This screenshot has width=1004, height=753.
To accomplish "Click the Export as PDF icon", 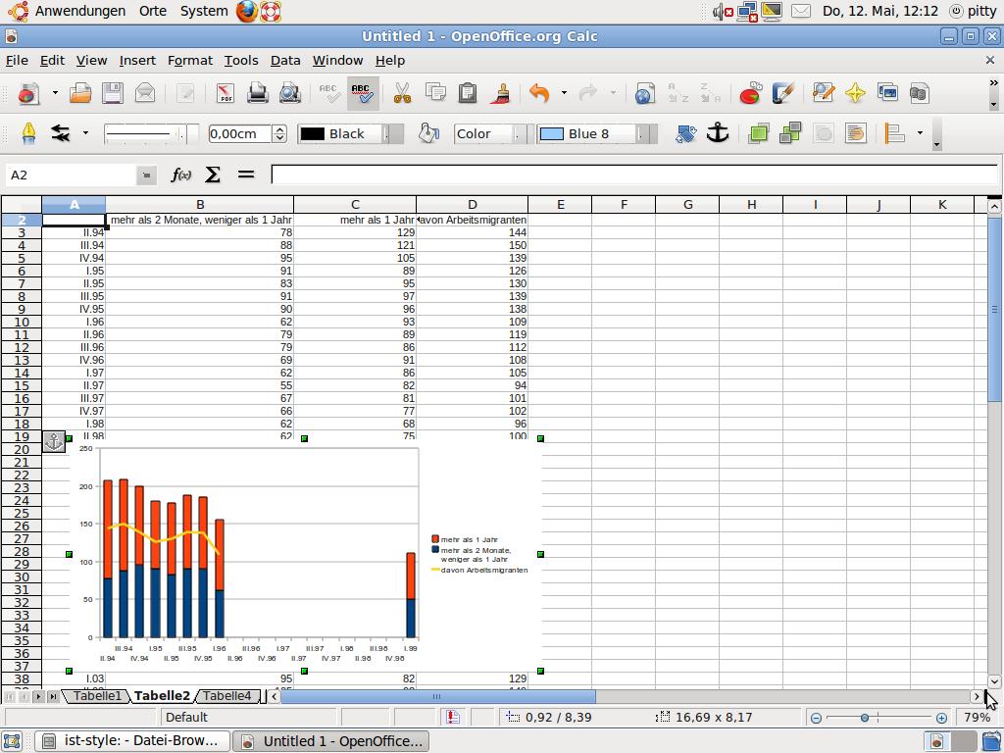I will tap(226, 93).
